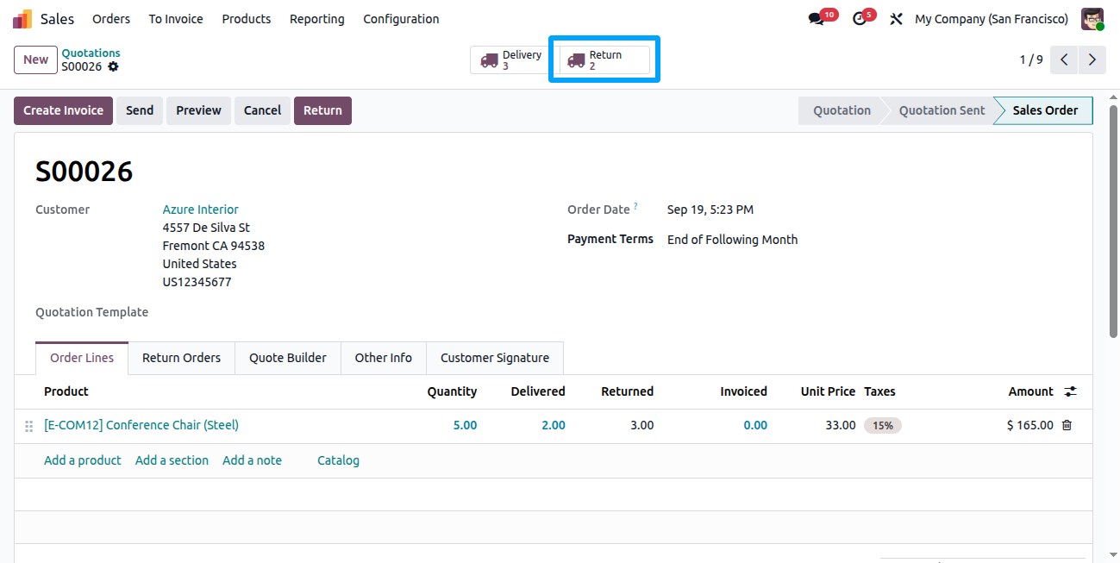The height and width of the screenshot is (563, 1120).
Task: Open the Return smart button with truck
Action: pyautogui.click(x=604, y=60)
